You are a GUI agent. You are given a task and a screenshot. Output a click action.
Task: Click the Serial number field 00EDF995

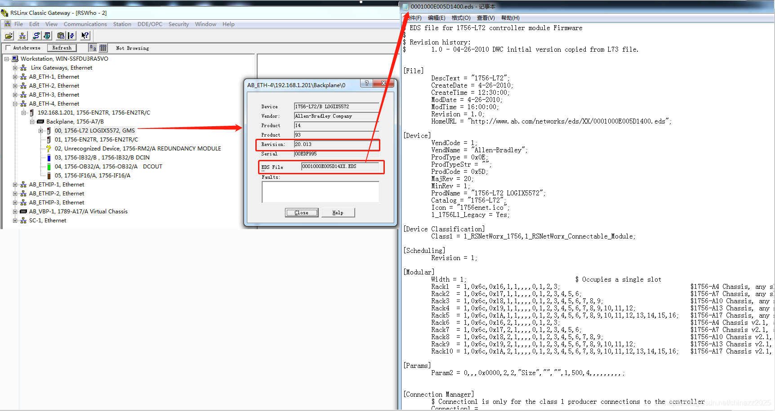(336, 154)
